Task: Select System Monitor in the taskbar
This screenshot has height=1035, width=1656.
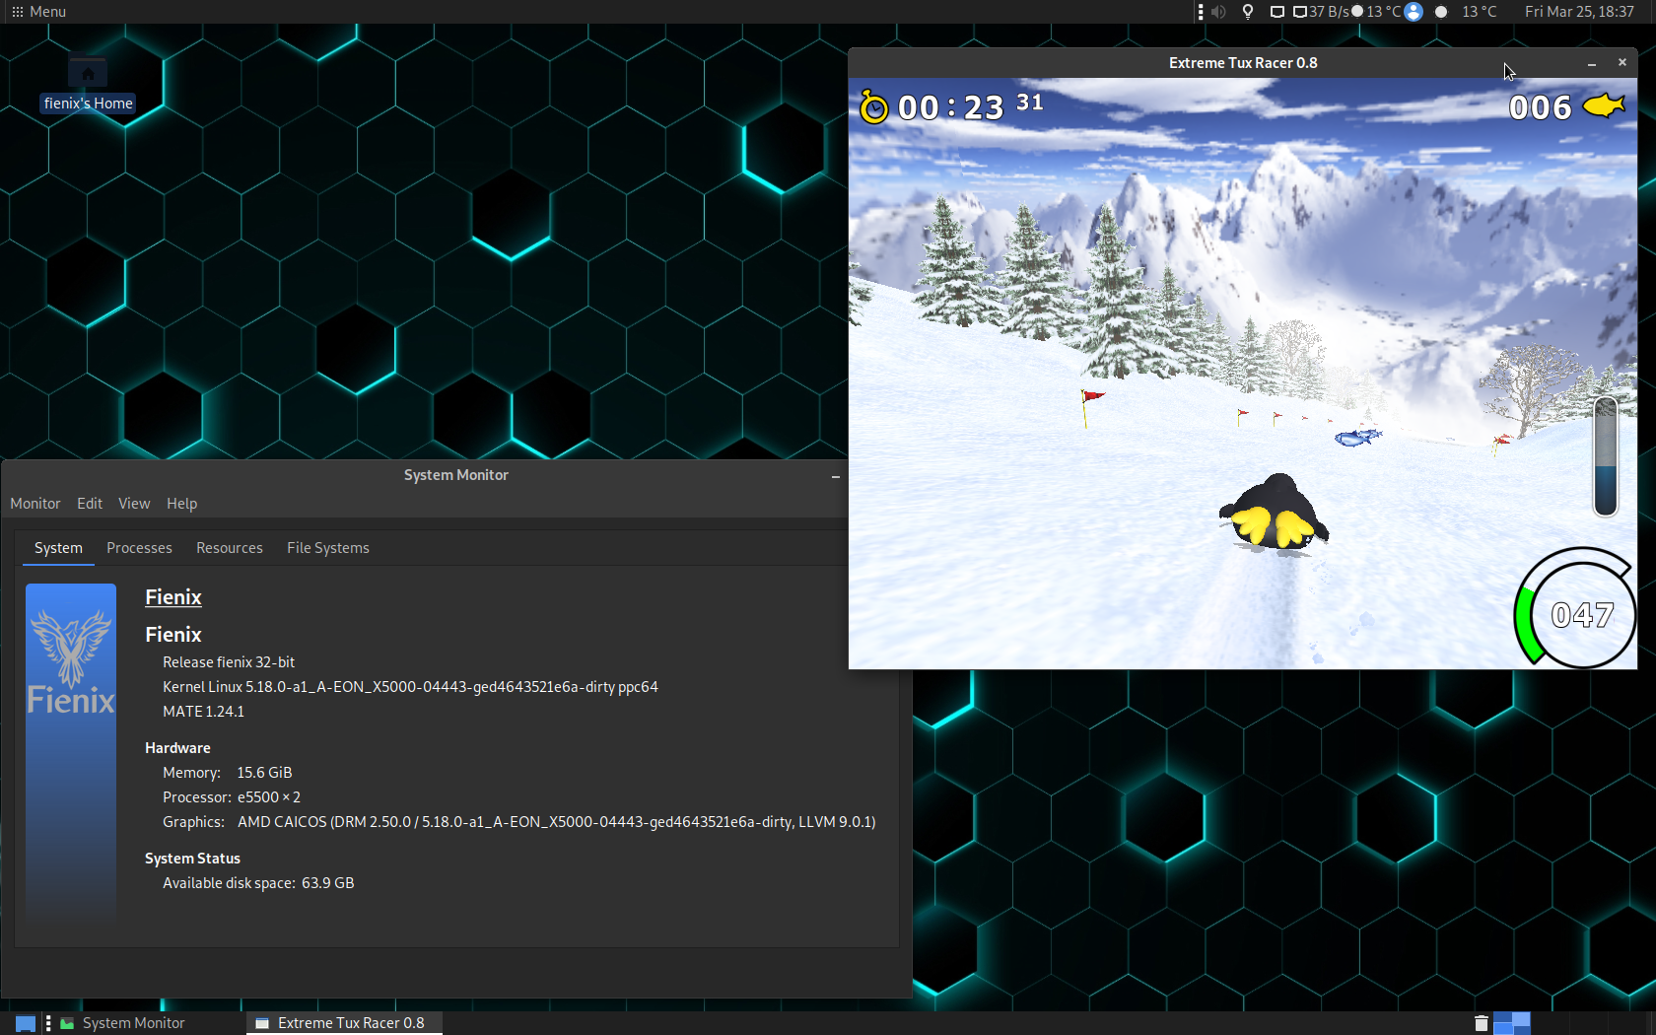Action: point(123,1023)
